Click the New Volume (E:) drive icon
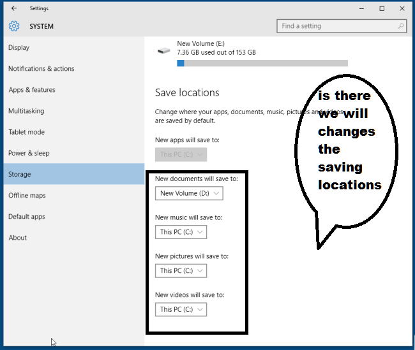The width and height of the screenshot is (415, 350). point(163,50)
